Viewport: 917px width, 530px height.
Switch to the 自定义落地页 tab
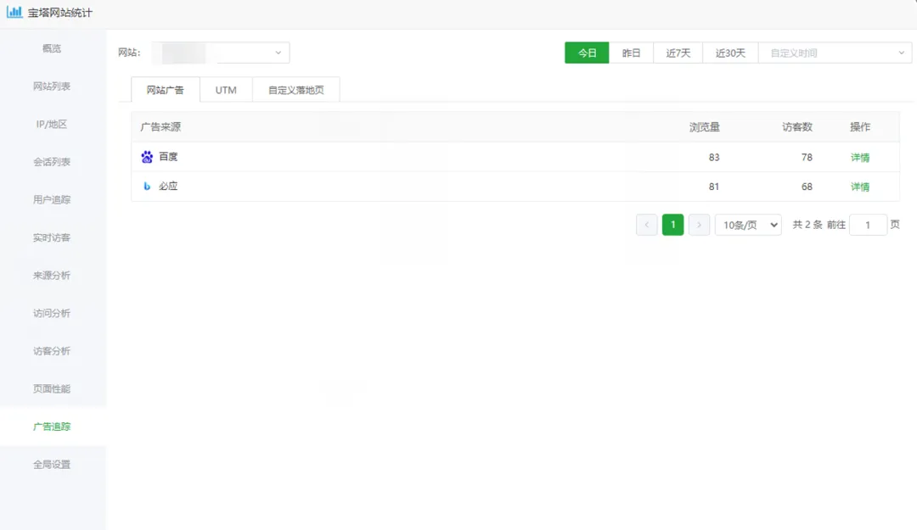pyautogui.click(x=296, y=90)
